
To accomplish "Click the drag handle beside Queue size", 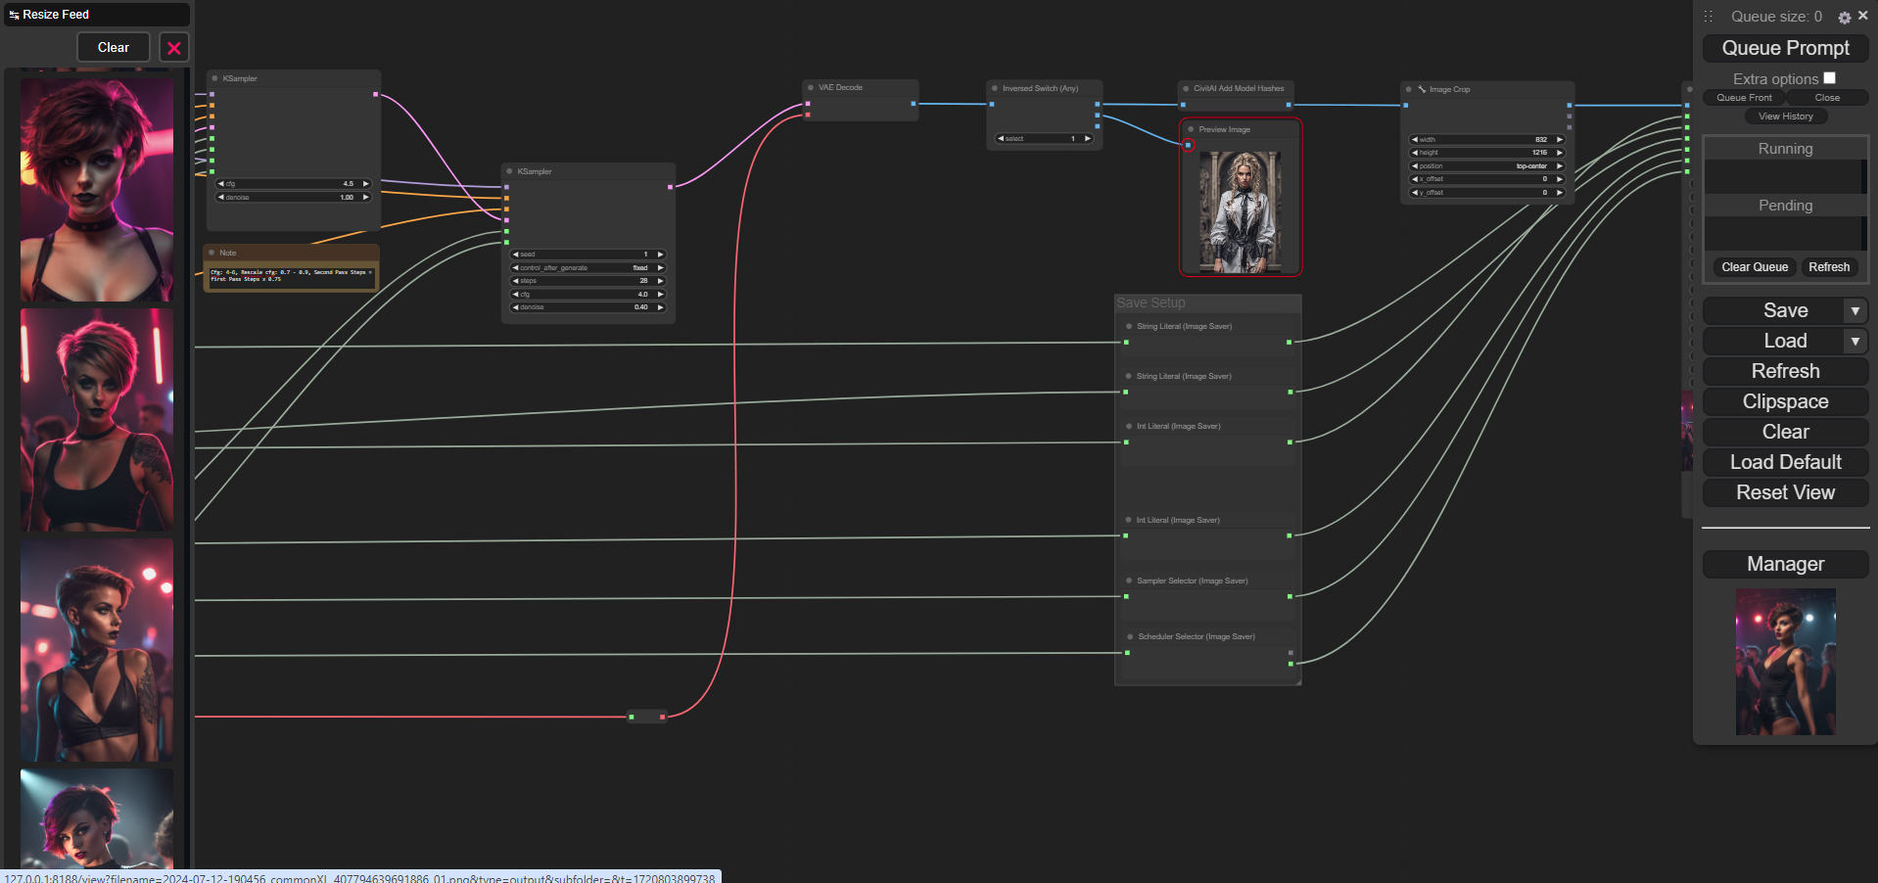I will 1709,17.
